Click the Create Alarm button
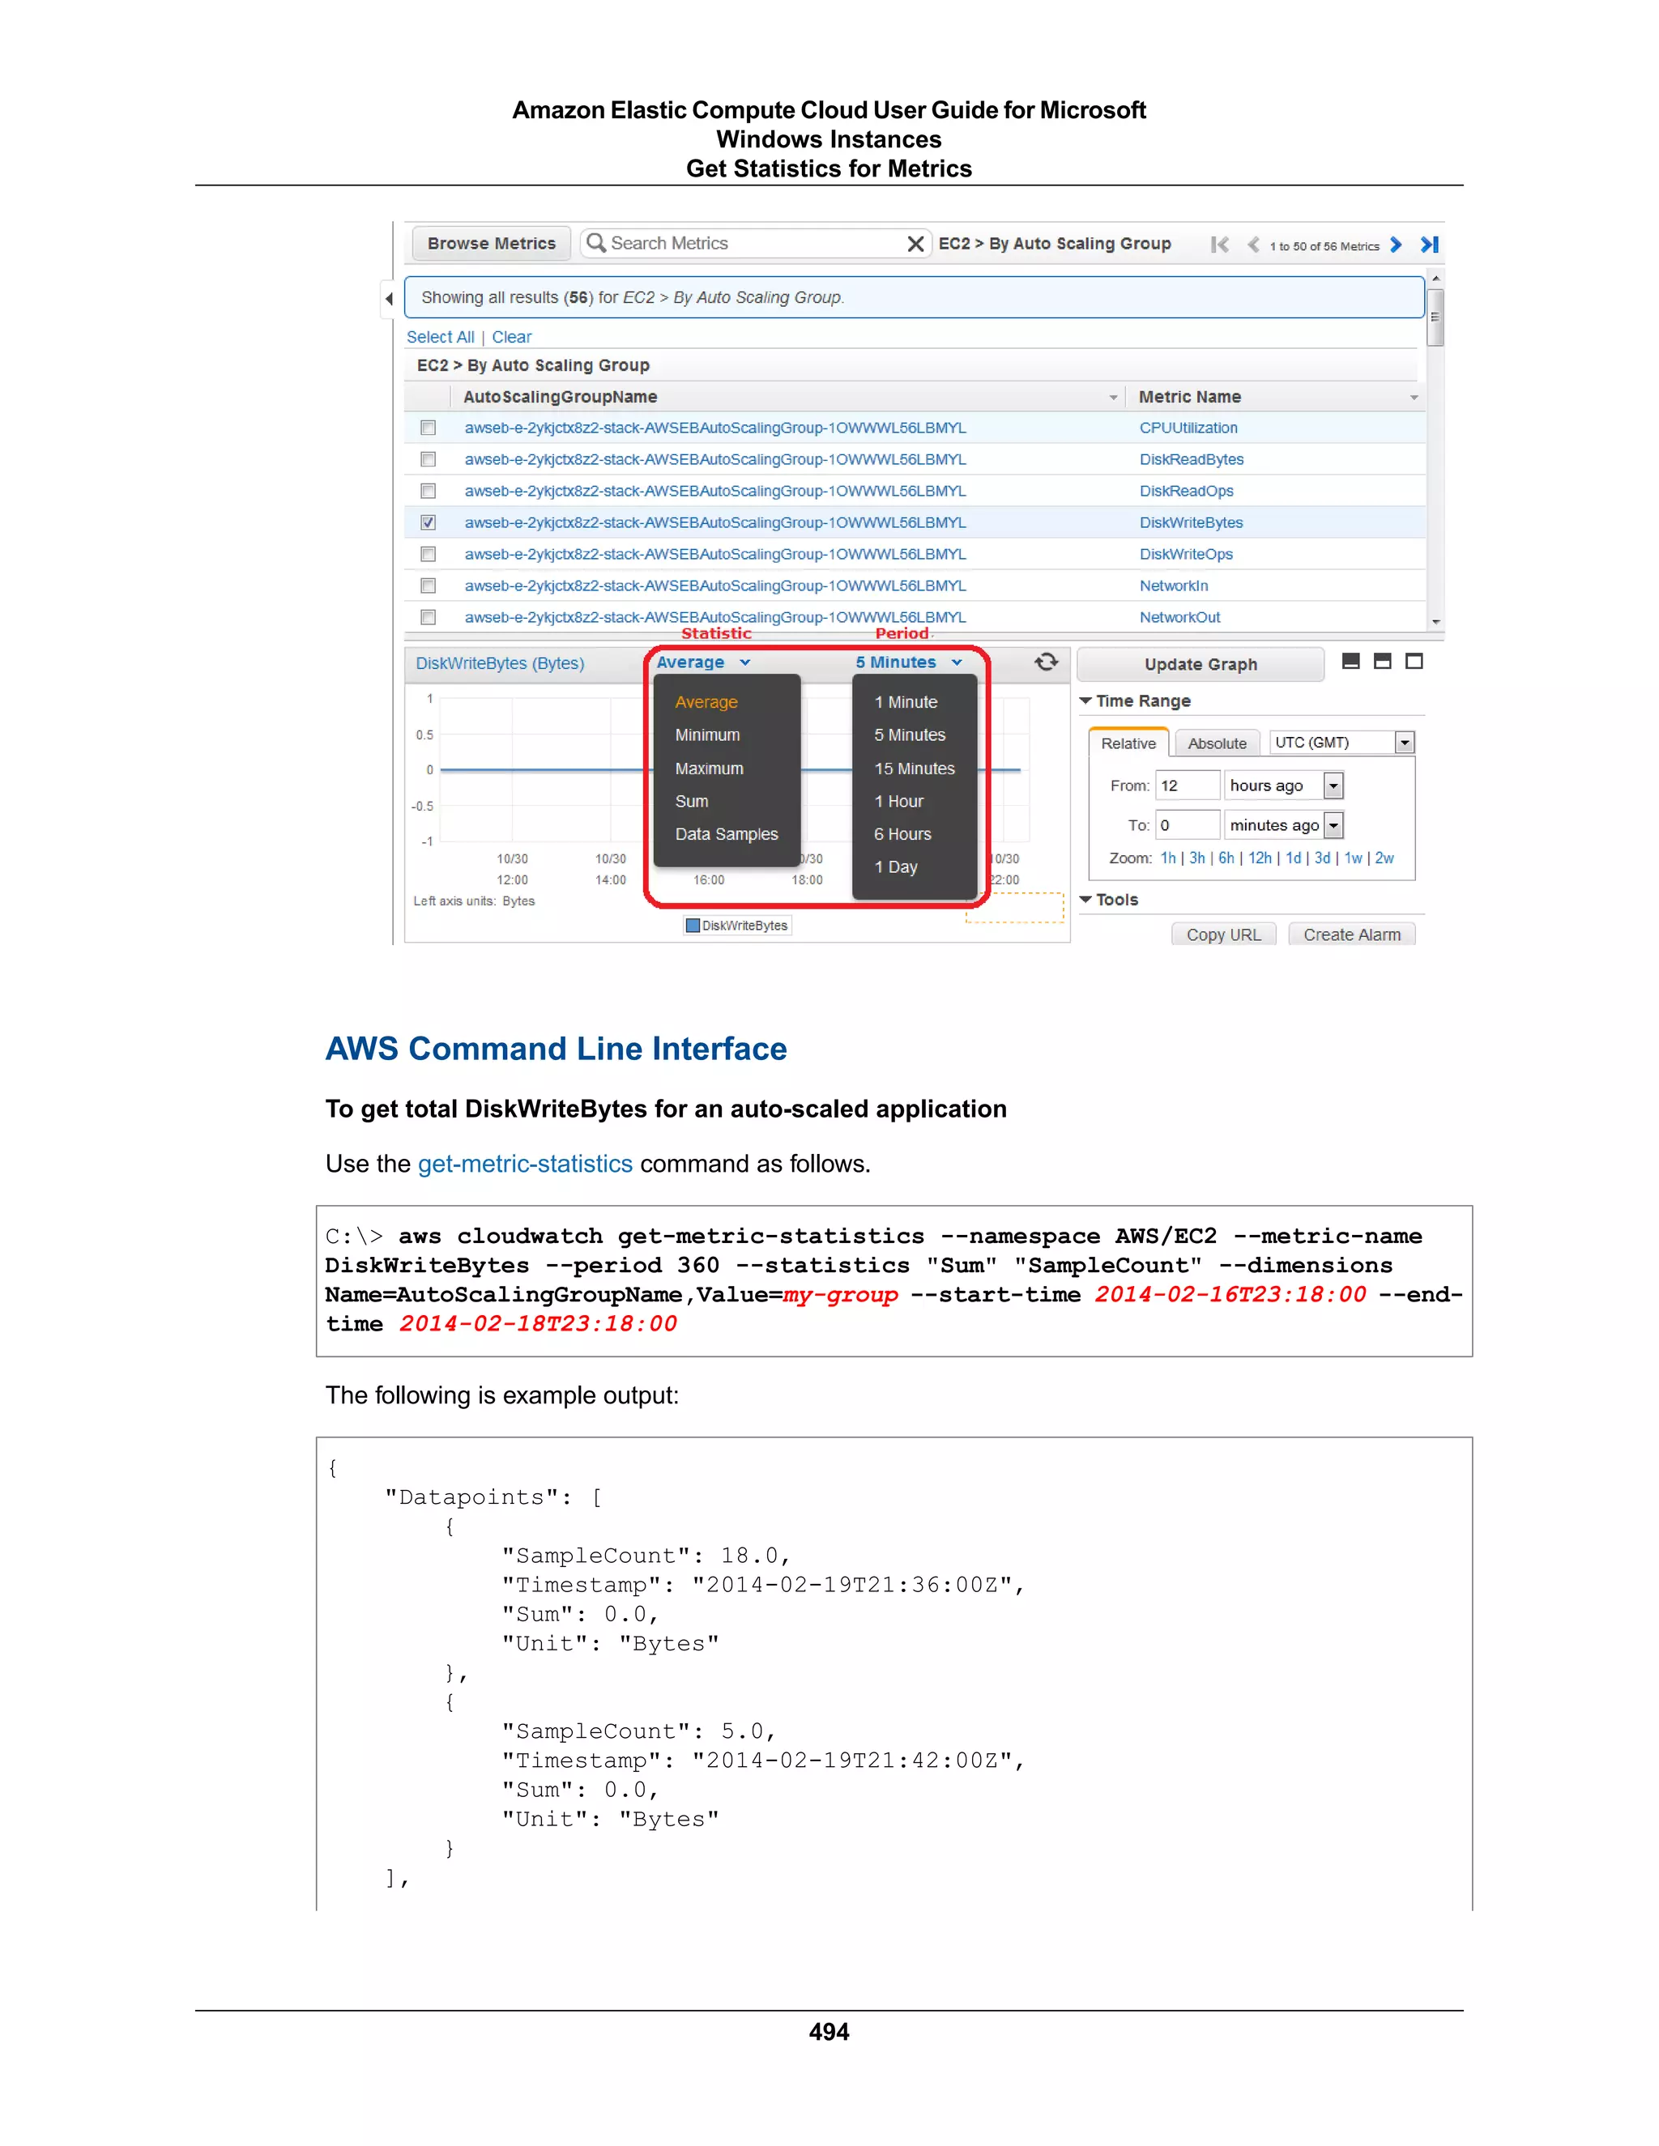The height and width of the screenshot is (2146, 1659). (x=1351, y=934)
